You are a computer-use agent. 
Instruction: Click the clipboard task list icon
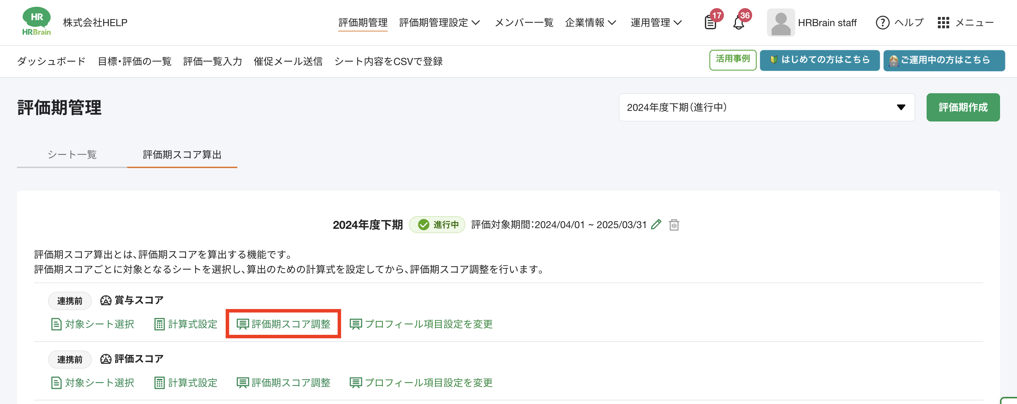[x=710, y=23]
